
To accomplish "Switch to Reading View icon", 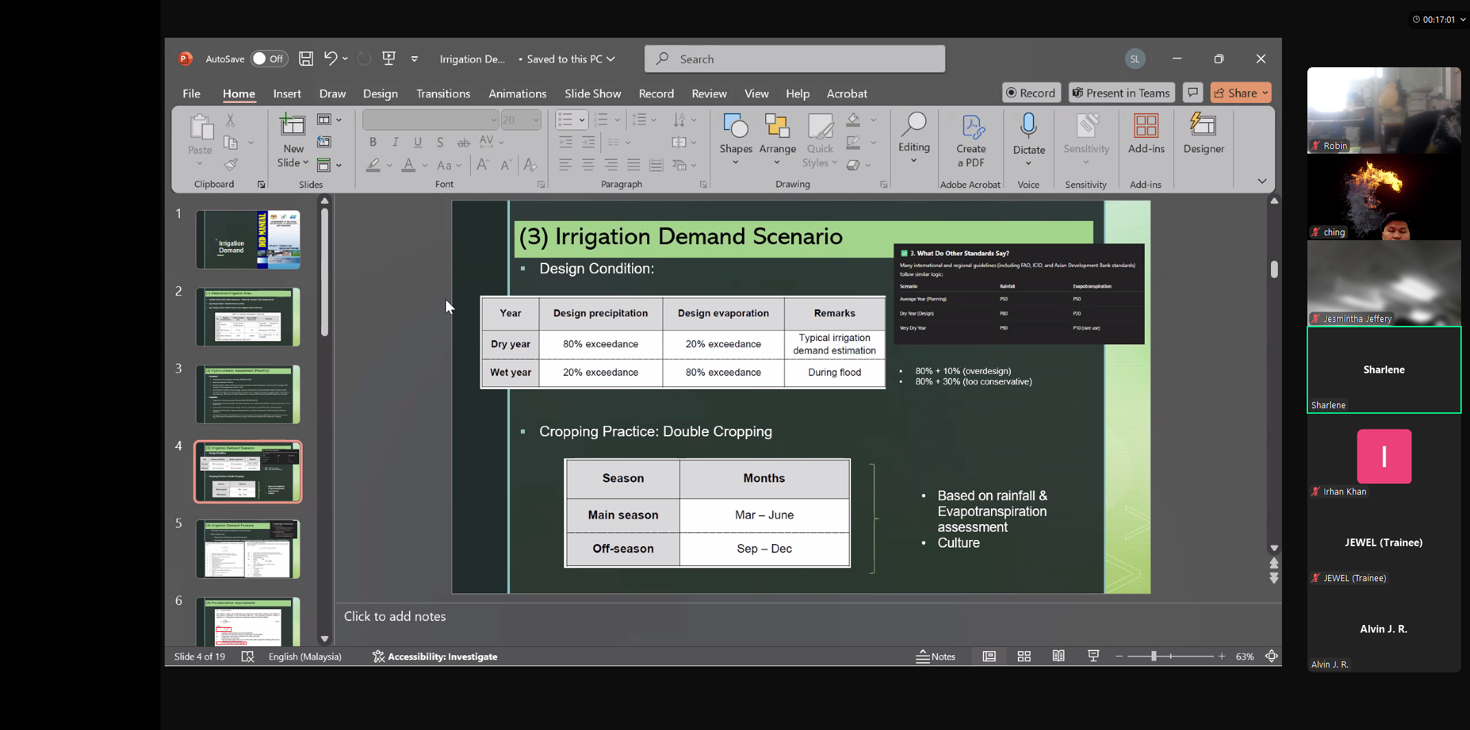I will pyautogui.click(x=1059, y=657).
